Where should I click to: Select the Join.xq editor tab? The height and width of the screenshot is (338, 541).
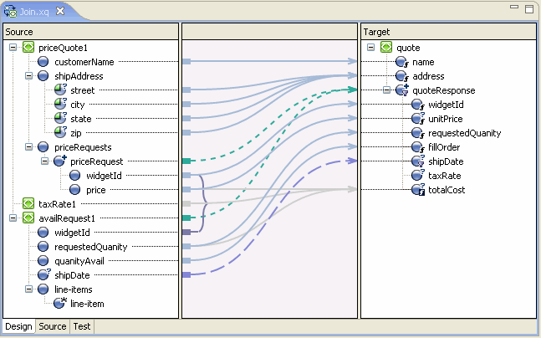tap(34, 12)
